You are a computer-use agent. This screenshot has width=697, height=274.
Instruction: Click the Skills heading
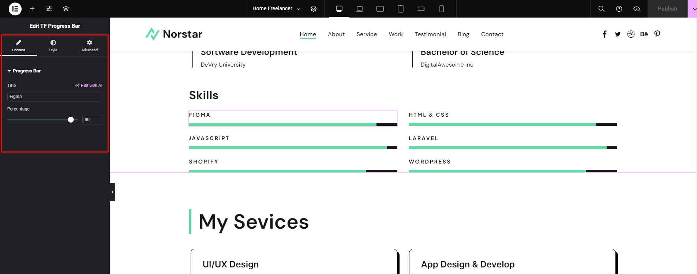[203, 95]
